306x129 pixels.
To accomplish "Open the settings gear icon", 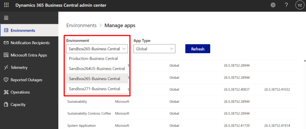I will click(x=273, y=5).
